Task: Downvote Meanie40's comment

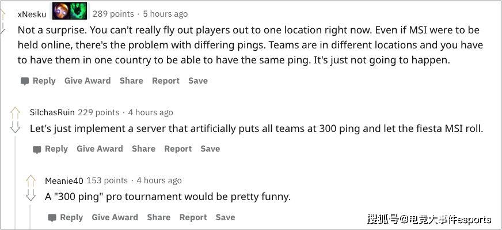Action: (31, 195)
